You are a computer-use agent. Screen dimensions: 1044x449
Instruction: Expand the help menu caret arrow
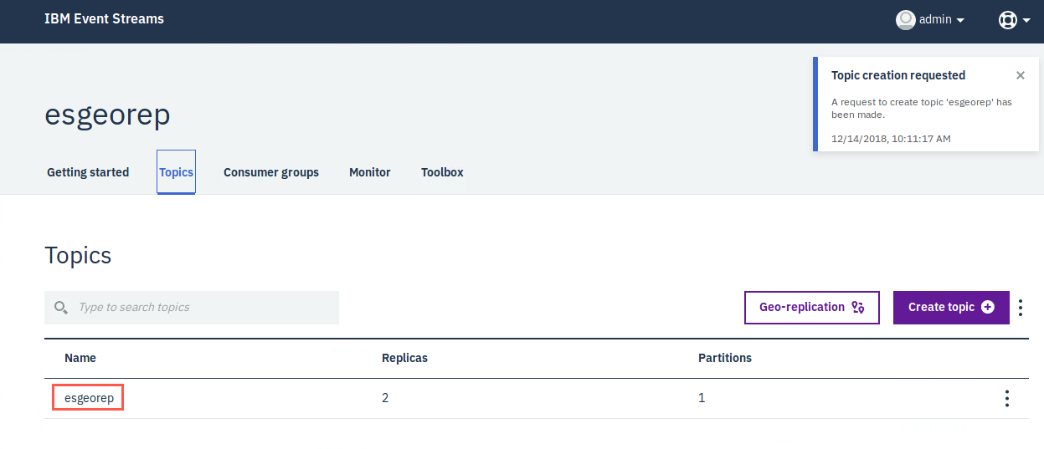(1026, 20)
